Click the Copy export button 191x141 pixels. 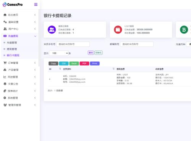click(53, 63)
